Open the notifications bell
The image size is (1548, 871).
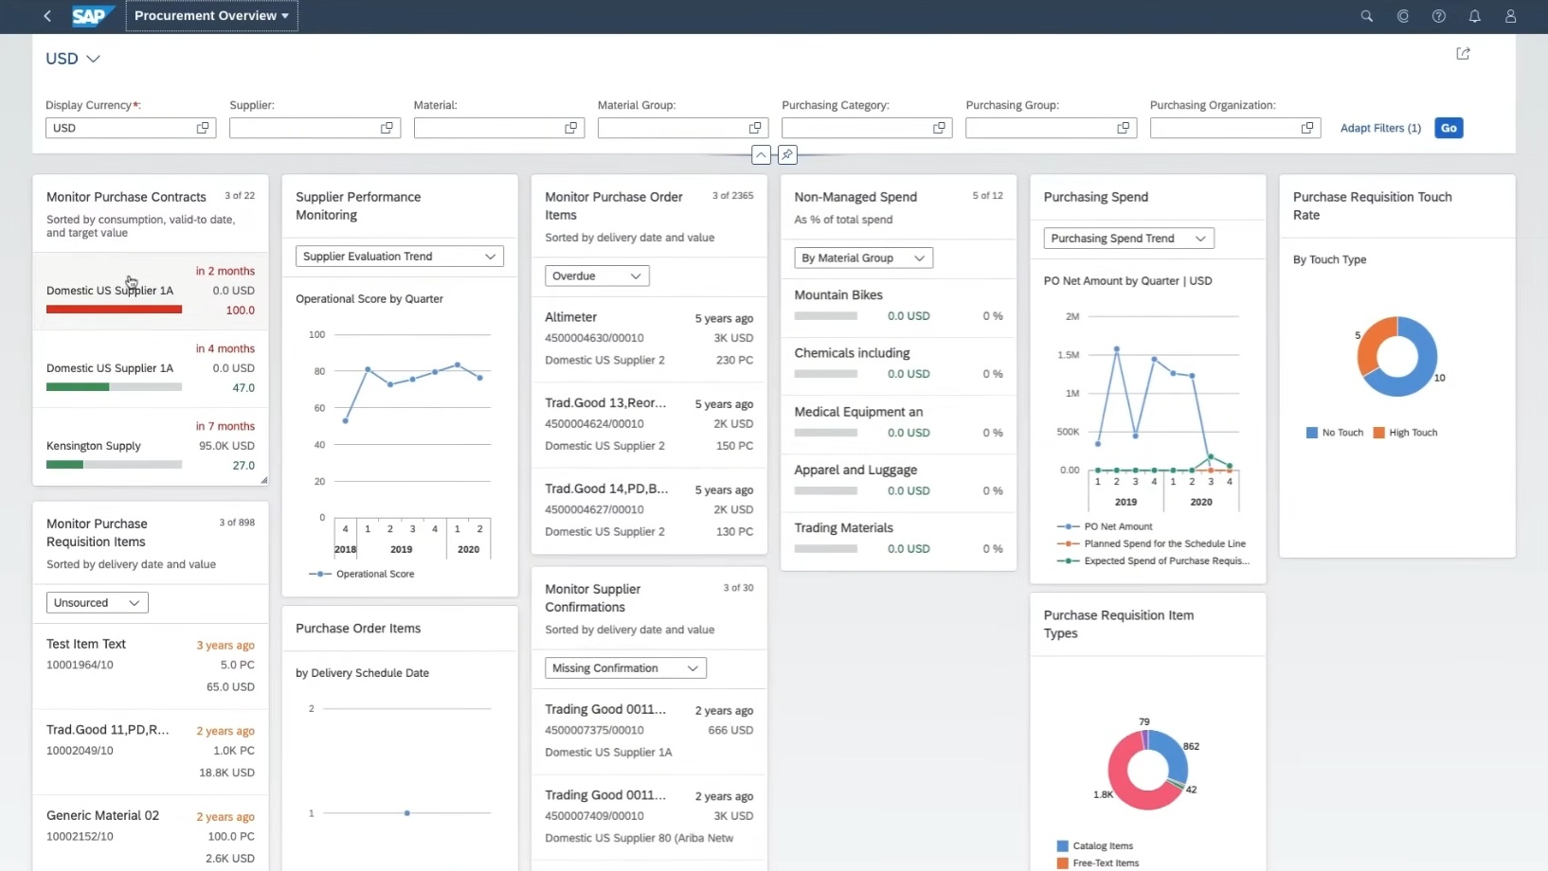1474,16
